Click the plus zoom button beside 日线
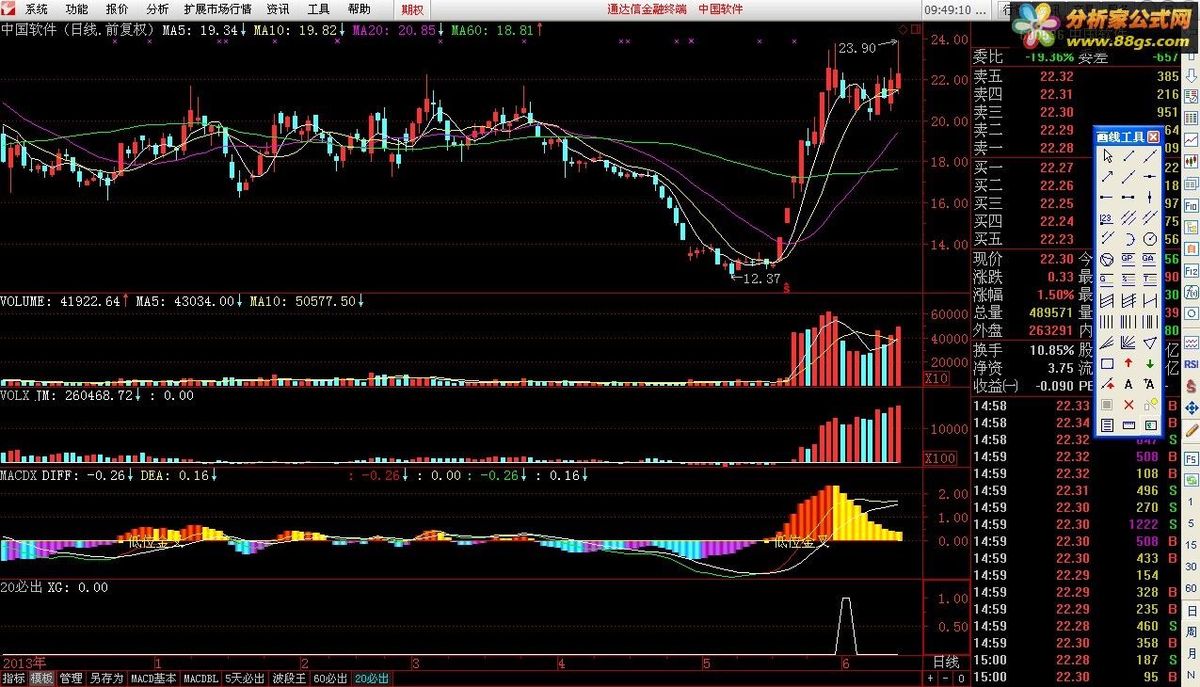1200x687 pixels. [931, 679]
